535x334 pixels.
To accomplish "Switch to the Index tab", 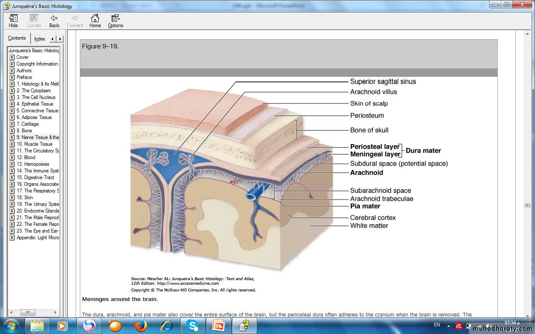I will click(40, 39).
